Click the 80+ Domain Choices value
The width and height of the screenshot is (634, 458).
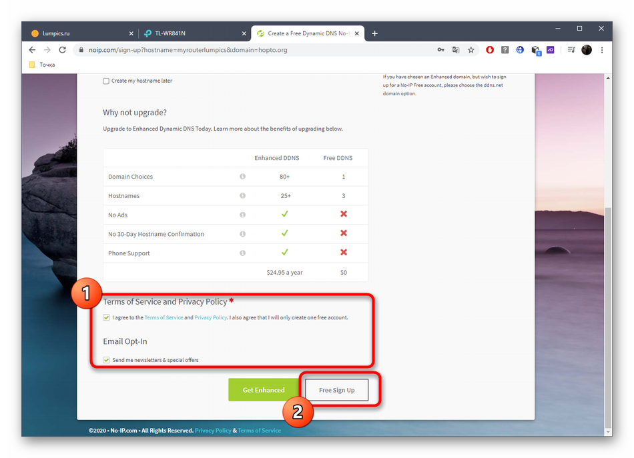(285, 177)
